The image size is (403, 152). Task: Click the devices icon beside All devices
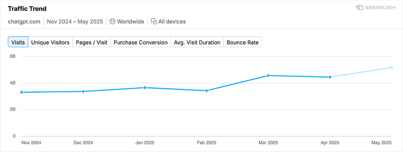(x=154, y=21)
